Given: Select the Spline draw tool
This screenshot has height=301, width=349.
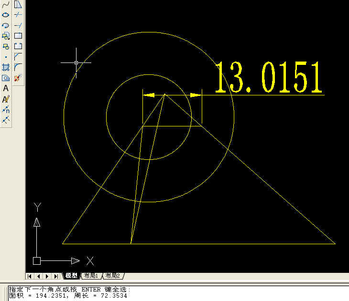Looking at the screenshot, I should 6,4.
